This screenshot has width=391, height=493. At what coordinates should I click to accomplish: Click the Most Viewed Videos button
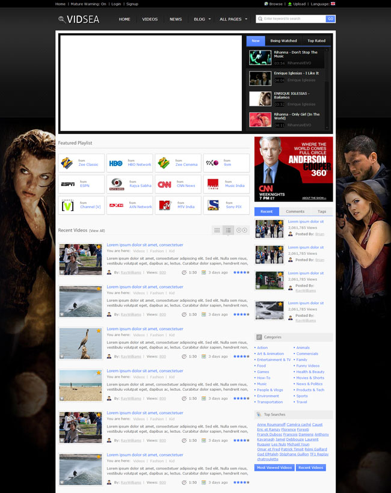tap(274, 467)
